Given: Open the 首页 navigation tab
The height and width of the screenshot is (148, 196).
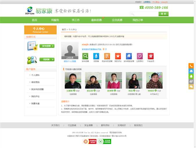Looking at the screenshot, I should (x=35, y=20).
